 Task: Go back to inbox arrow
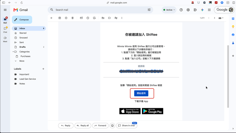pyautogui.click(x=51, y=18)
